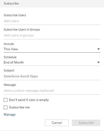104x131 pixels.
Task: Open the Manage subscriptions link
Action: coord(10,115)
